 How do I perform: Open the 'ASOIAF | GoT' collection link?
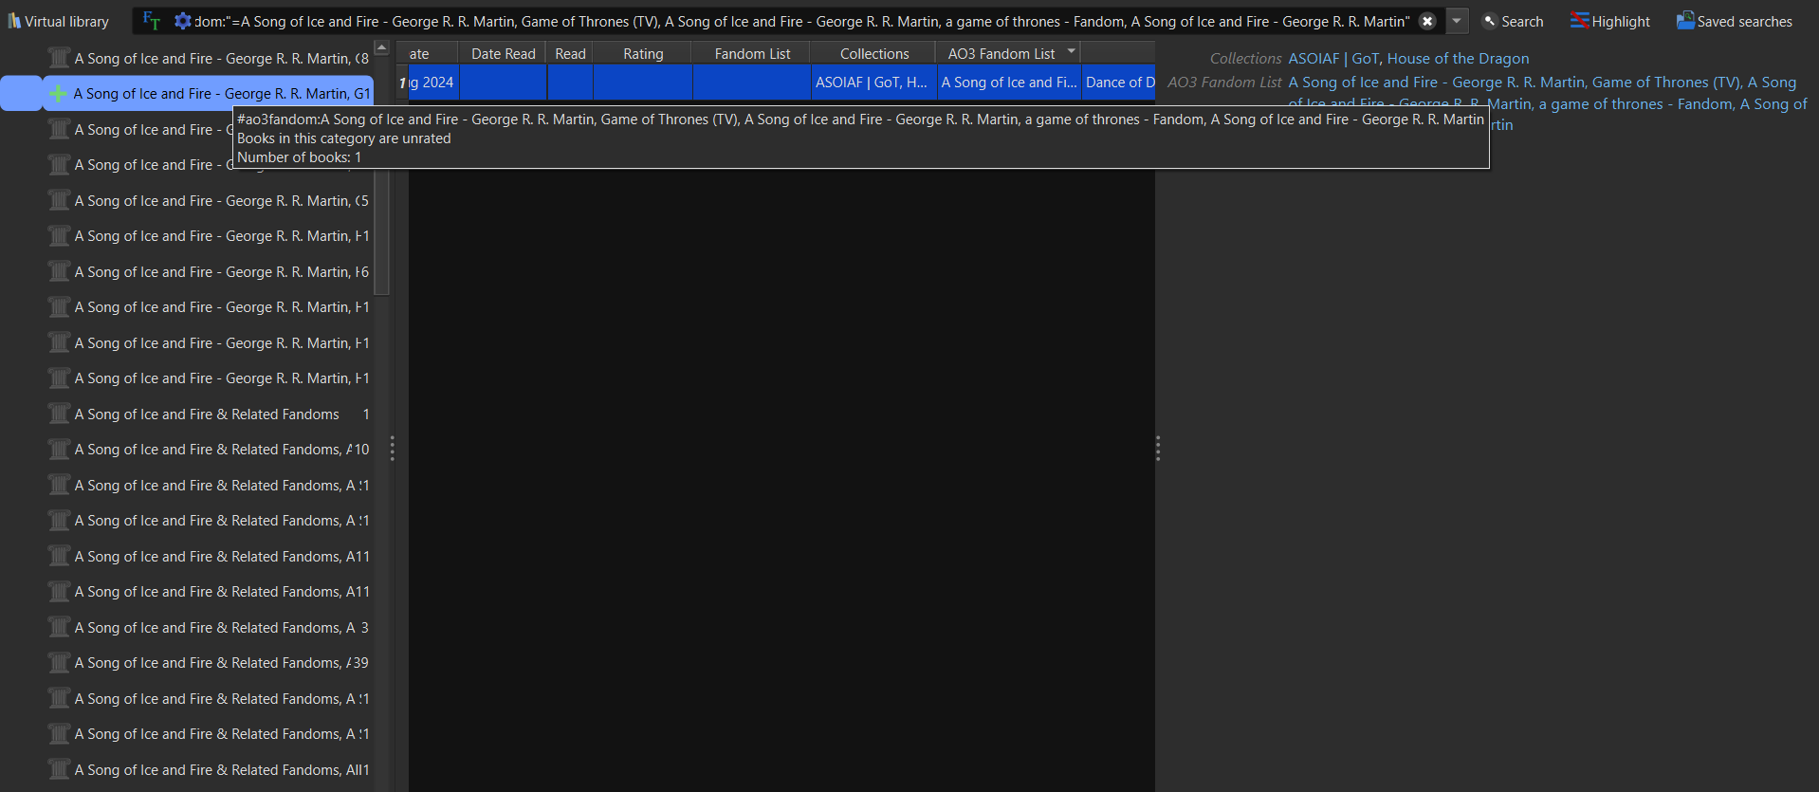pyautogui.click(x=1332, y=58)
